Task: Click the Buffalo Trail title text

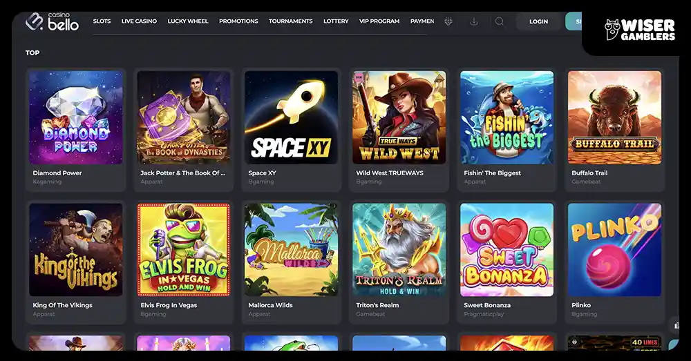Action: tap(589, 173)
